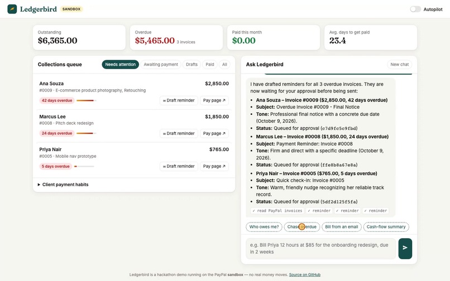
Task: Start a New chat
Action: click(400, 65)
